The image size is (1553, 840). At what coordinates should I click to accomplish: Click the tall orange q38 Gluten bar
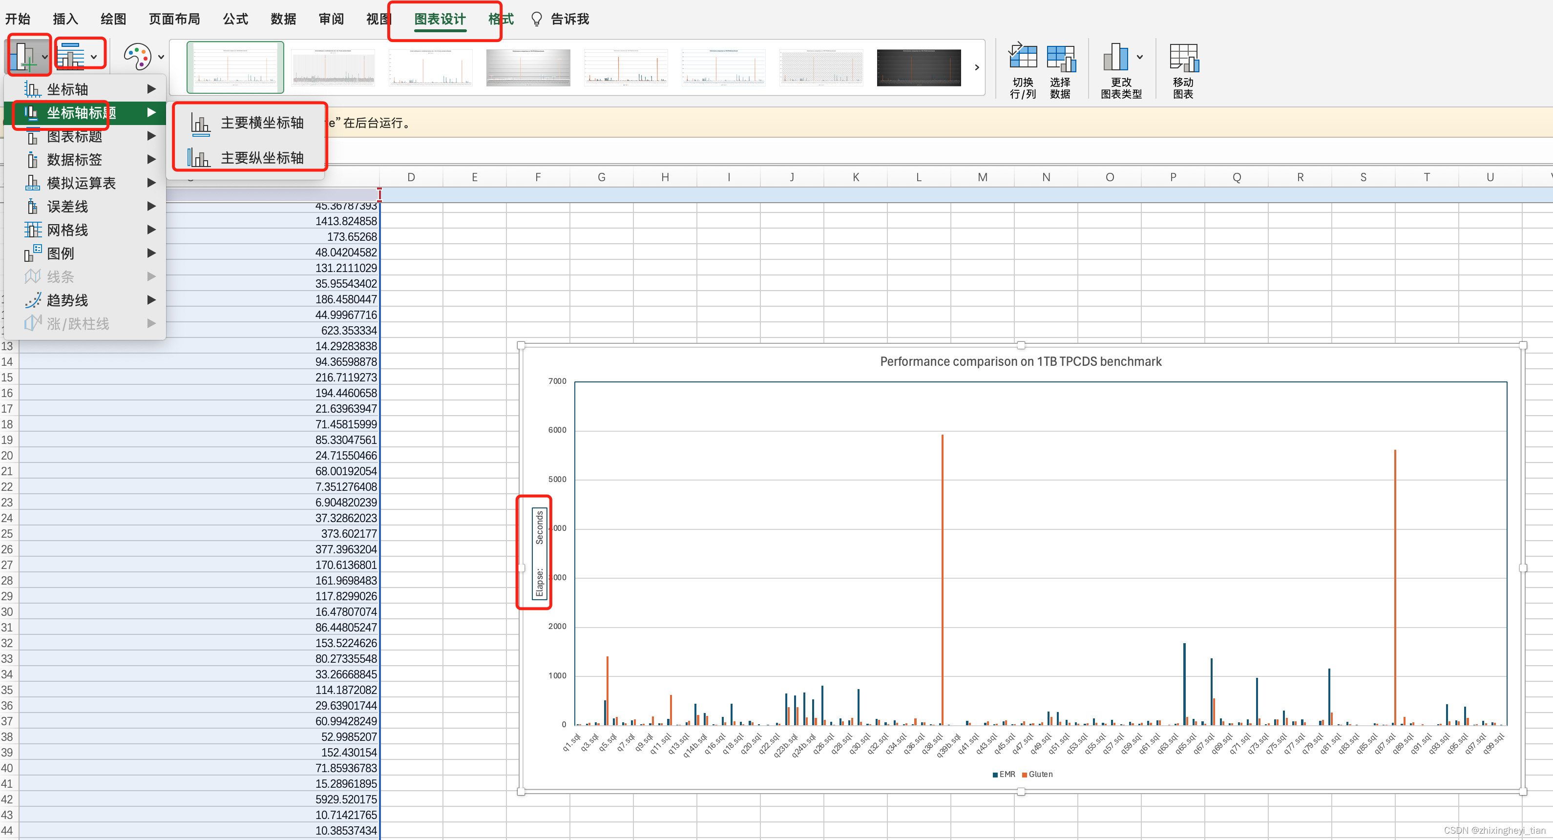pos(942,580)
